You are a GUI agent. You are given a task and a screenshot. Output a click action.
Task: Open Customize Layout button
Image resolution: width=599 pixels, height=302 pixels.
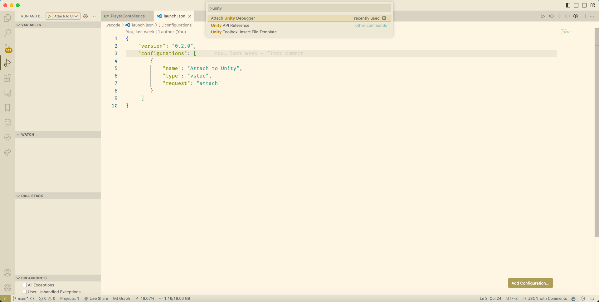coord(592,5)
